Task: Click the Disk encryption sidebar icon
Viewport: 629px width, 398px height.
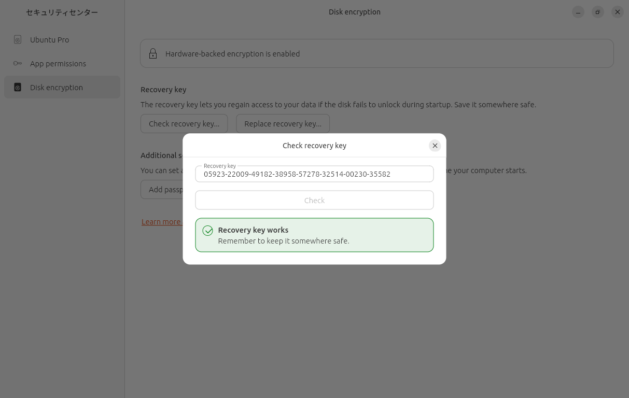Action: pyautogui.click(x=18, y=88)
